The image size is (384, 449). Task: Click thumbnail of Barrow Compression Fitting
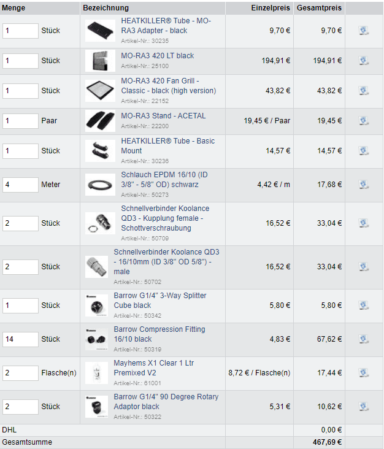[96, 339]
